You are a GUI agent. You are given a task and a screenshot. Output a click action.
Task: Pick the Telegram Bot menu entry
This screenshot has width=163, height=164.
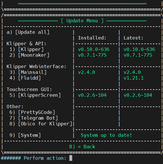coord(34,118)
